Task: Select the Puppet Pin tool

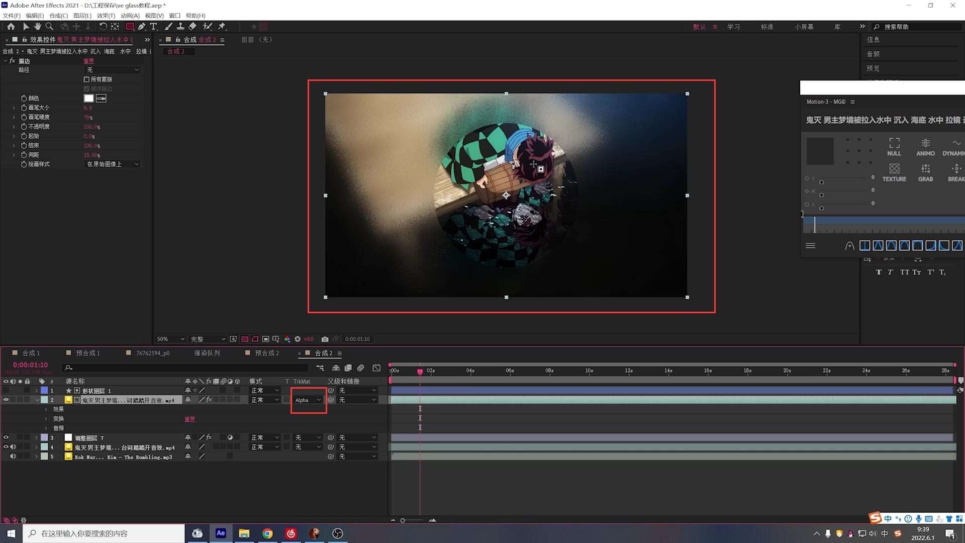Action: pyautogui.click(x=222, y=27)
